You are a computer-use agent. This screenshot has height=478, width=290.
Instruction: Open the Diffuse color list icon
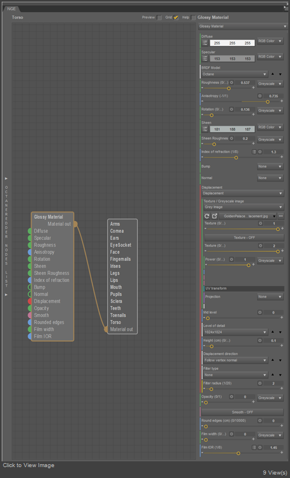pyautogui.click(x=206, y=43)
